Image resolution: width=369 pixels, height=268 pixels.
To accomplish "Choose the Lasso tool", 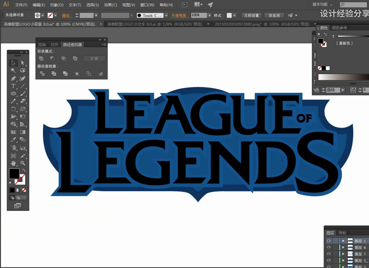I will pyautogui.click(x=23, y=70).
